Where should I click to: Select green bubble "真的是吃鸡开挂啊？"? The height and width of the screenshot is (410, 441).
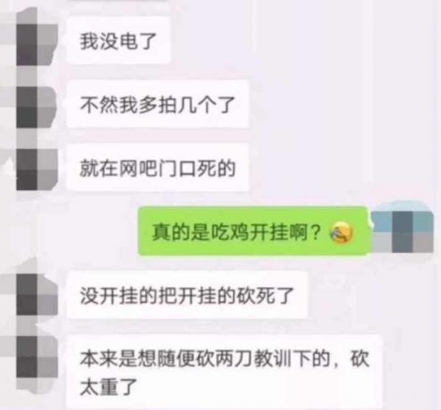pos(253,231)
